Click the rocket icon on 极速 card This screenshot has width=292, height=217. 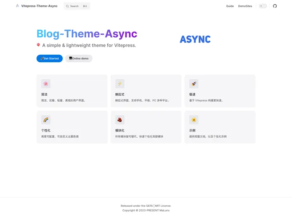pyautogui.click(x=194, y=83)
